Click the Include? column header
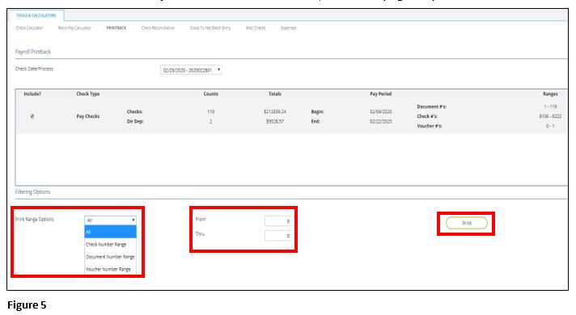Screen dimensions: 576x315 tap(32, 94)
